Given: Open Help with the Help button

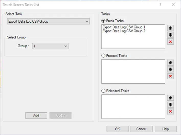Looking at the screenshot, I should [x=166, y=129].
